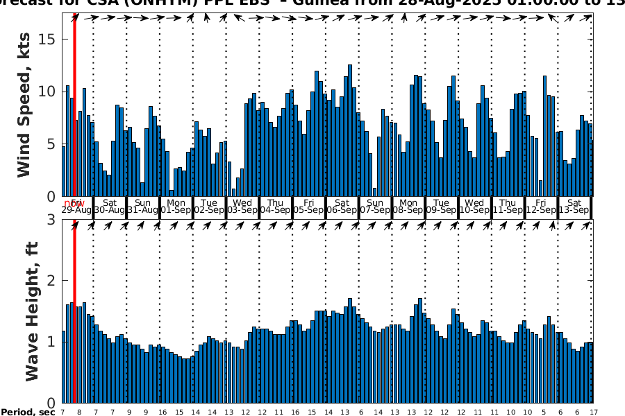Select the 'Thu 11-Sep' date label
Viewport: 625px width, 416px height.
(508, 206)
